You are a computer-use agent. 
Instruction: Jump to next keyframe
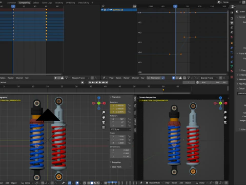103,82
